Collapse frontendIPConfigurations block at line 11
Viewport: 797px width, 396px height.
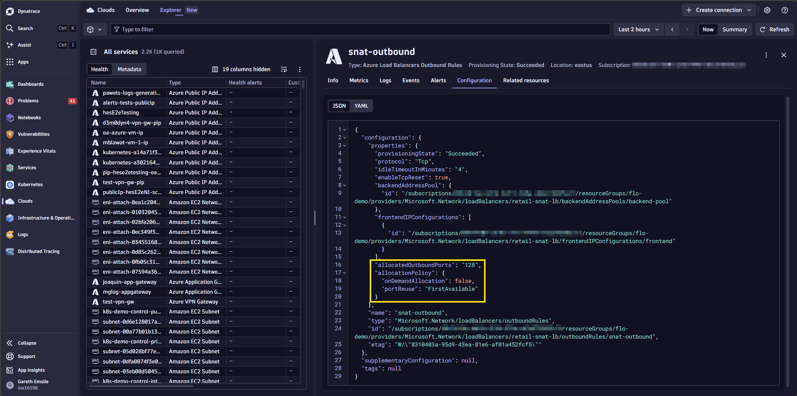(345, 218)
